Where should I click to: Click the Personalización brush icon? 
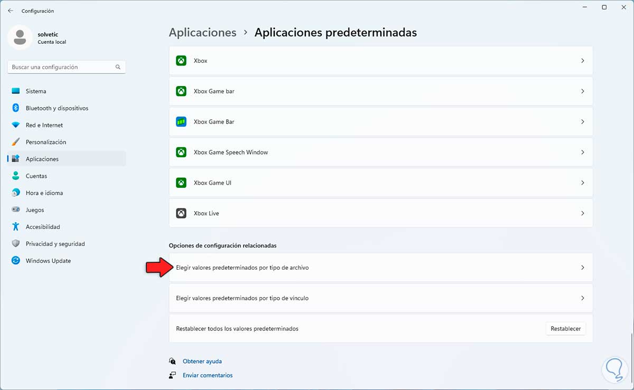tap(16, 142)
